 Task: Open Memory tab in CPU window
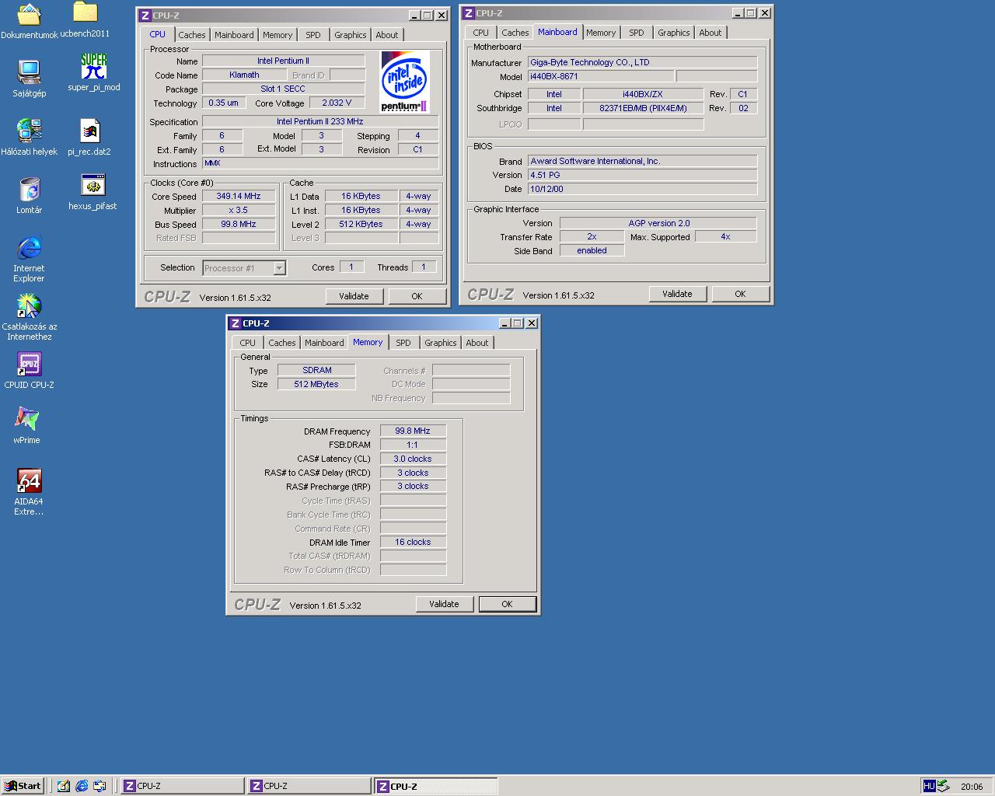point(278,35)
